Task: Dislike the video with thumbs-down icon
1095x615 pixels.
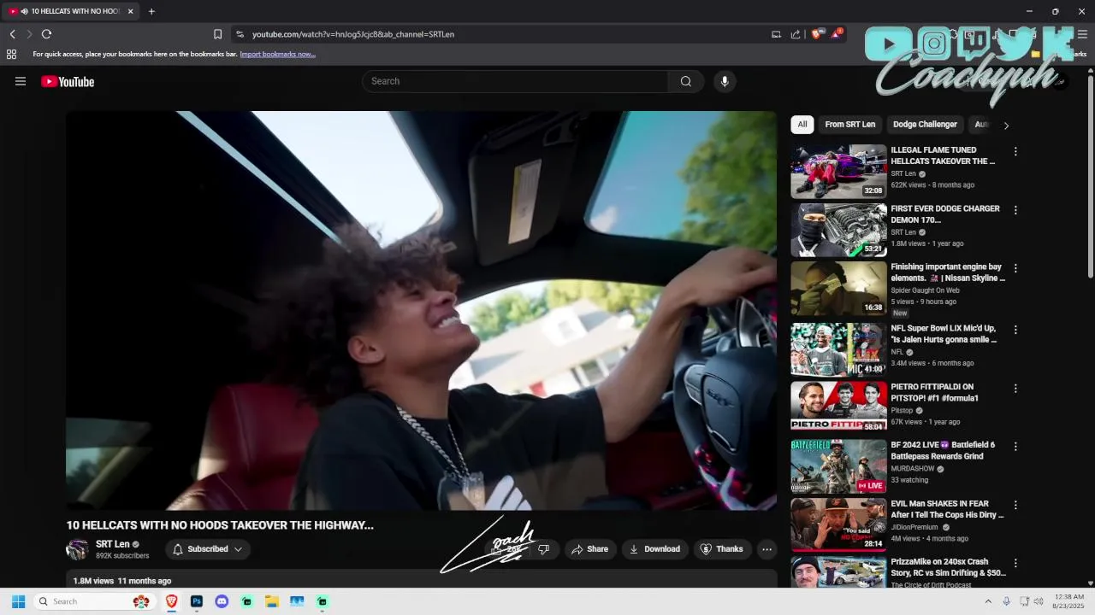Action: [x=543, y=549]
